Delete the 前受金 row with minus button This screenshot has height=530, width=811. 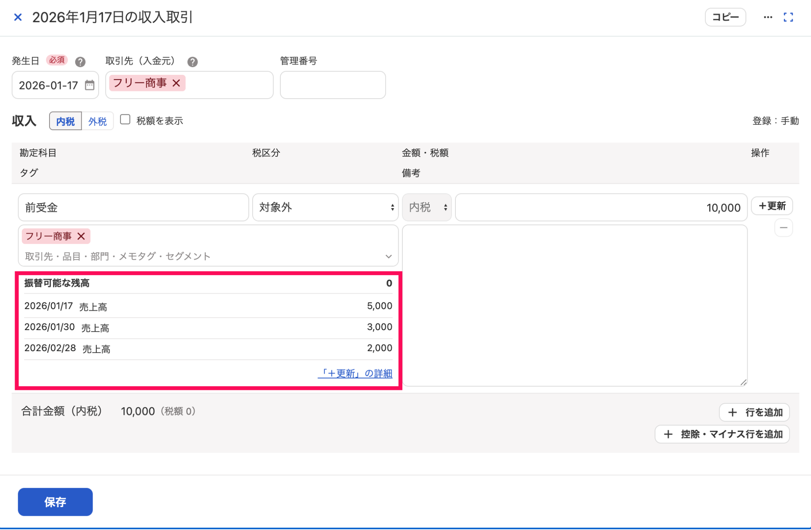coord(783,228)
